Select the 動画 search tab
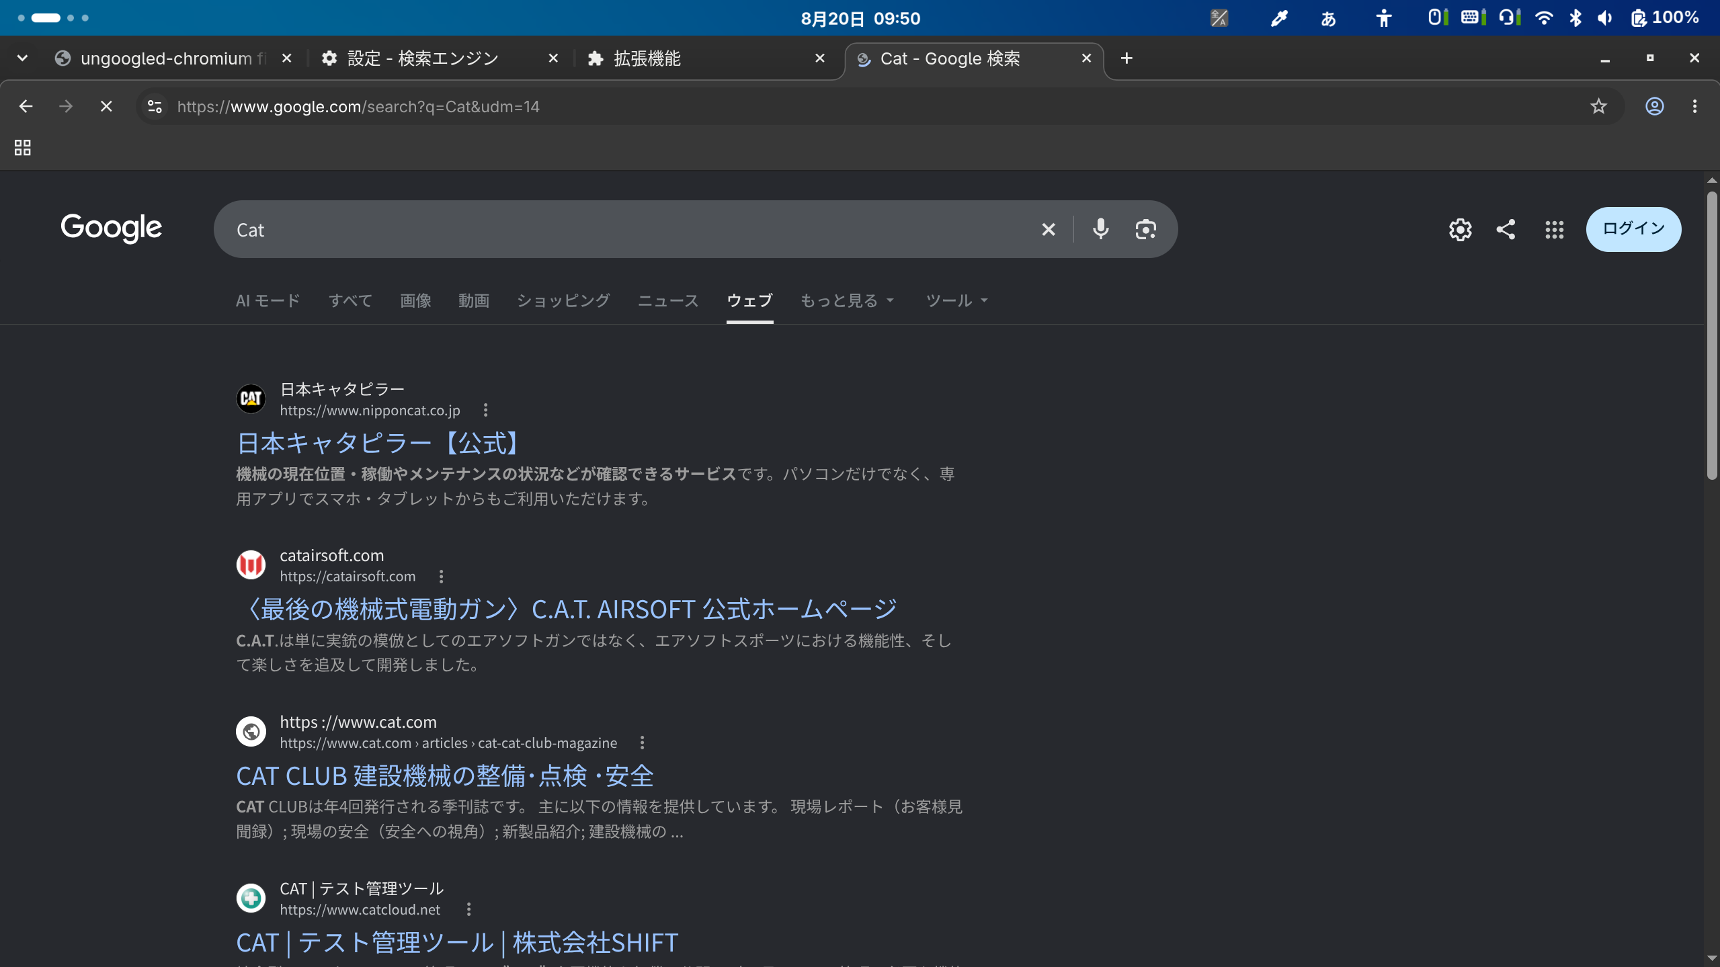 (474, 300)
